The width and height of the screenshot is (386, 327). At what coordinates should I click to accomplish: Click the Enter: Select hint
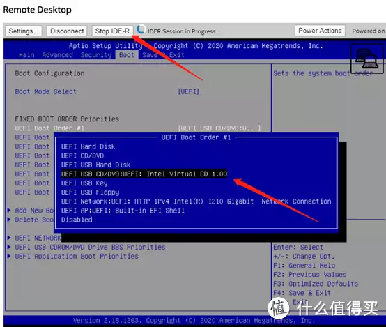pos(298,247)
